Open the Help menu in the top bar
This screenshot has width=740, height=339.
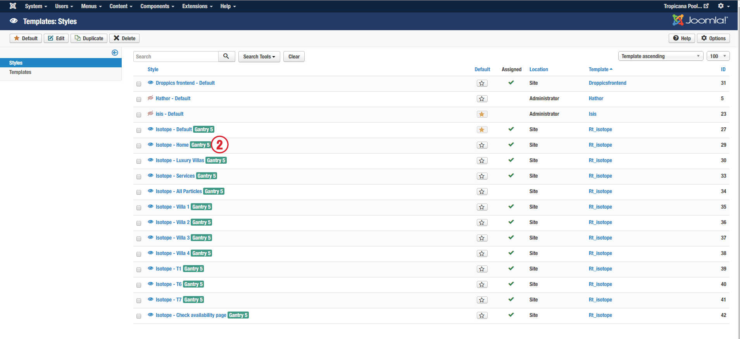[228, 6]
